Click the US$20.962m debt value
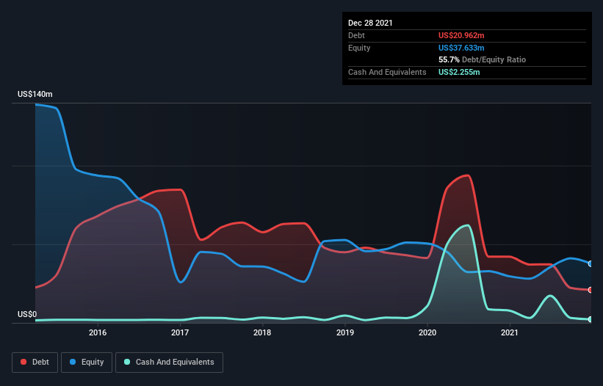Screen dimensions: 603x386 click(x=461, y=35)
